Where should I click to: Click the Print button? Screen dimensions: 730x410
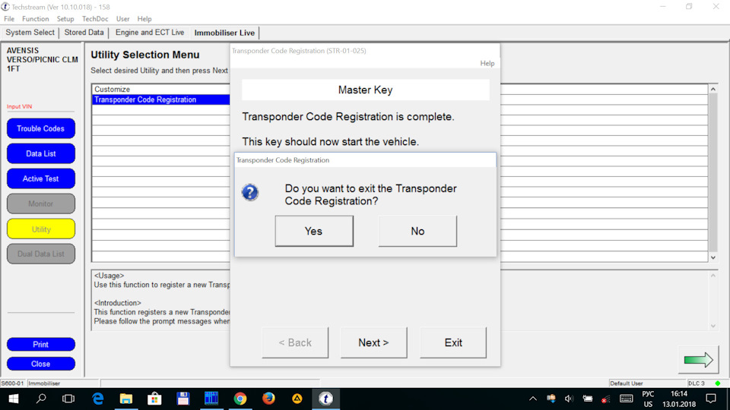(x=41, y=345)
